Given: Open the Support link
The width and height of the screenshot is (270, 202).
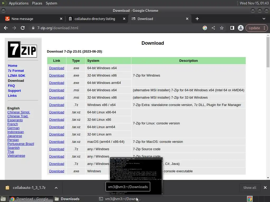Looking at the screenshot, I should [14, 90].
